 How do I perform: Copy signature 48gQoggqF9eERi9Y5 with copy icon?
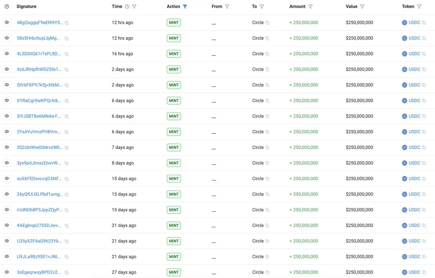click(67, 23)
